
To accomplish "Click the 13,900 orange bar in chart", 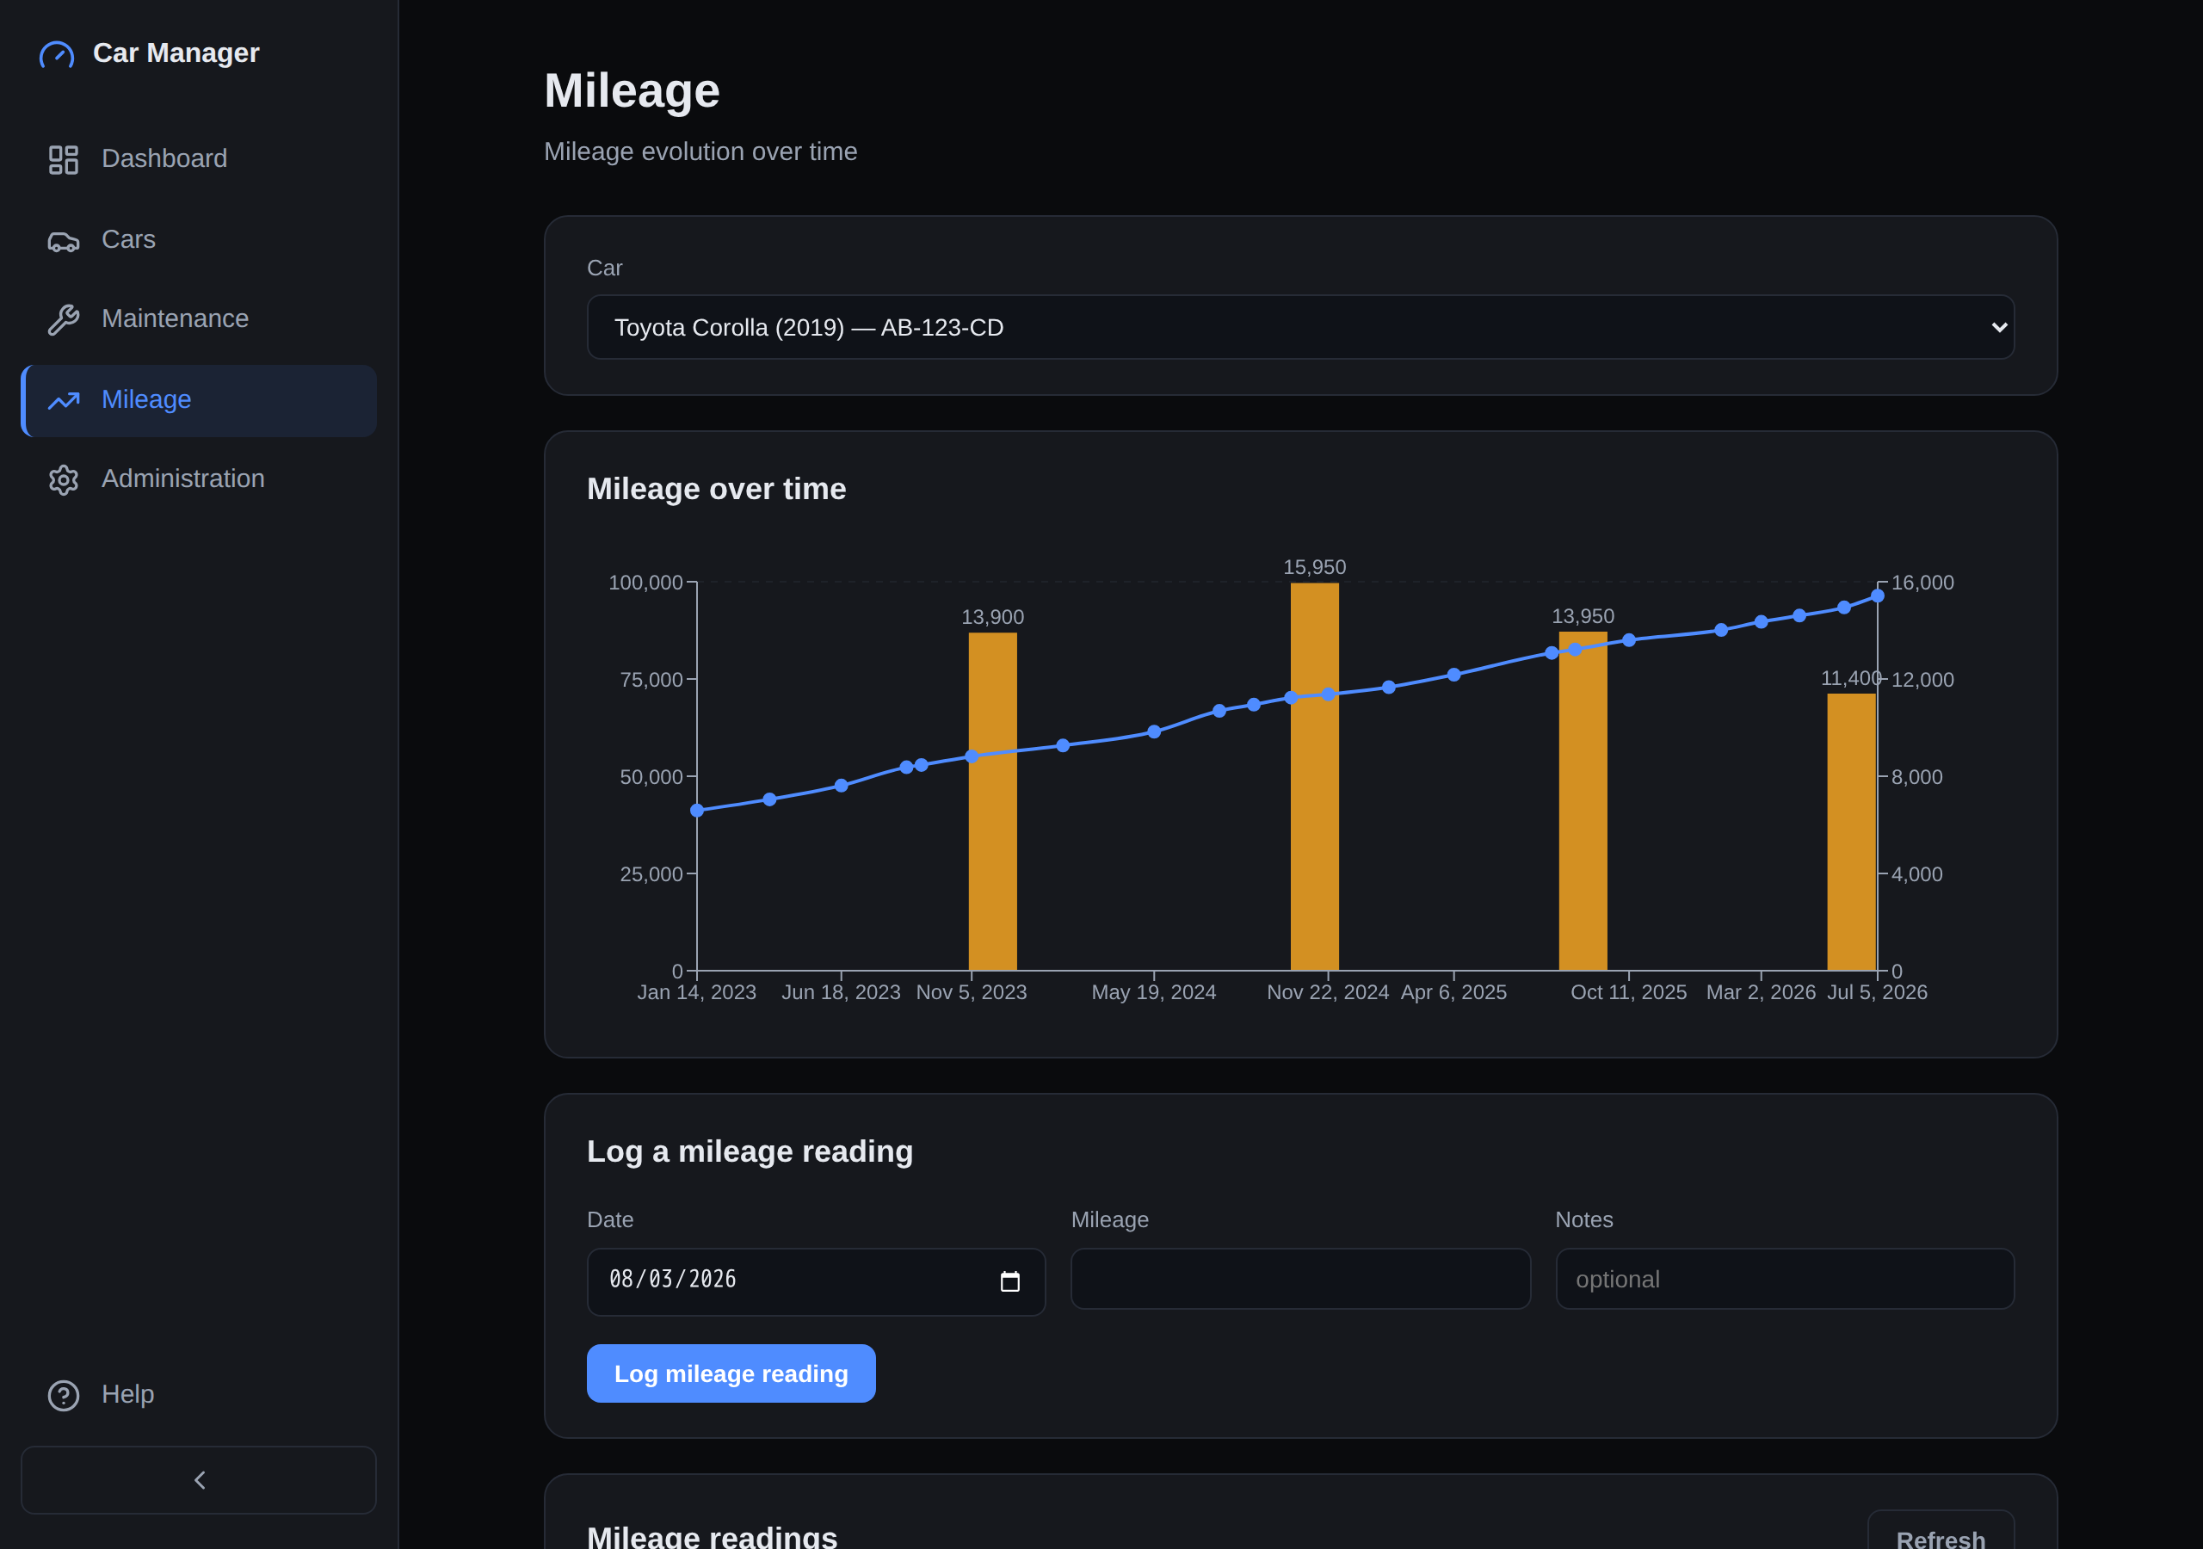I will [x=992, y=801].
